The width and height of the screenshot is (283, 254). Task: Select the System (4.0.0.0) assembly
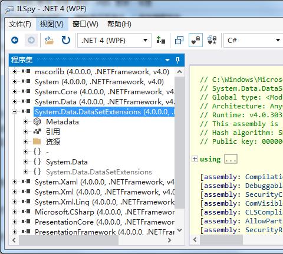pos(99,82)
